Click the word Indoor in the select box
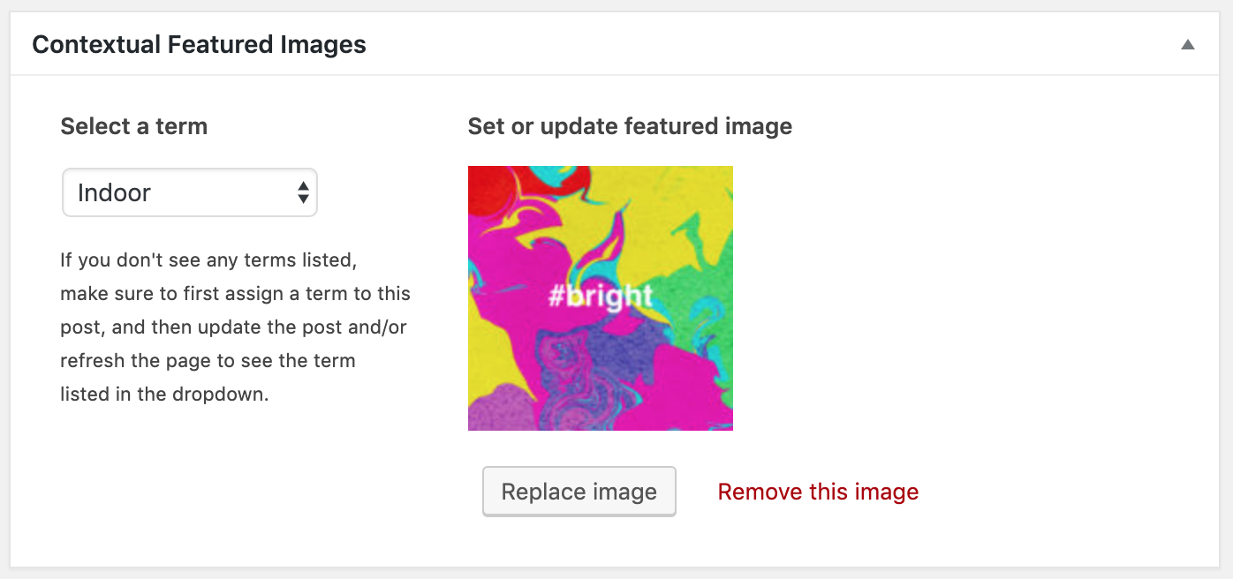This screenshot has height=579, width=1233. [x=114, y=192]
